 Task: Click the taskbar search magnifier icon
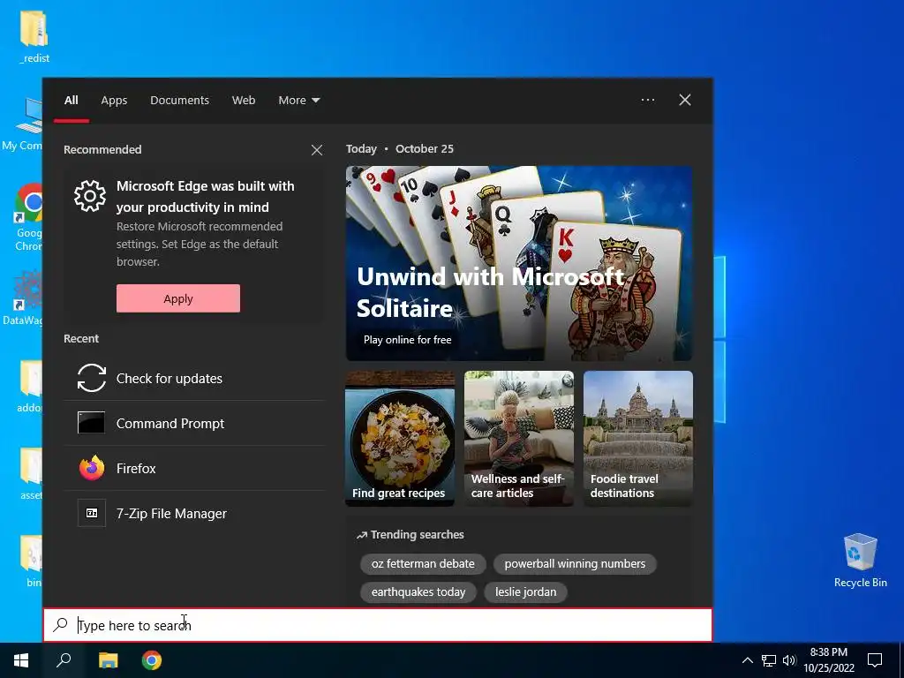[x=64, y=660]
